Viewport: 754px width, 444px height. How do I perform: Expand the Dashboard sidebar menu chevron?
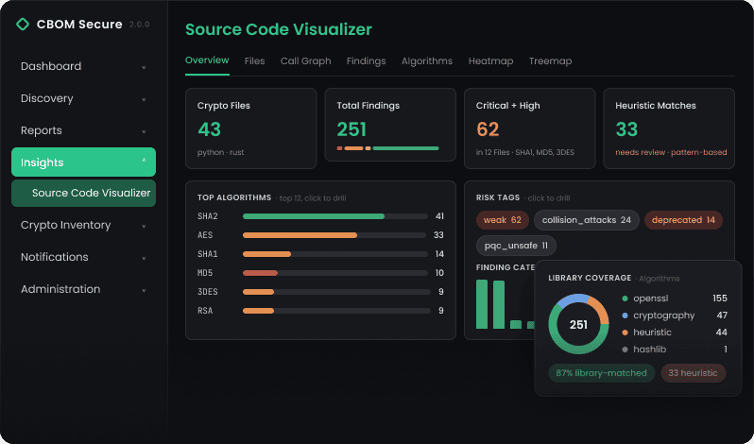(144, 67)
